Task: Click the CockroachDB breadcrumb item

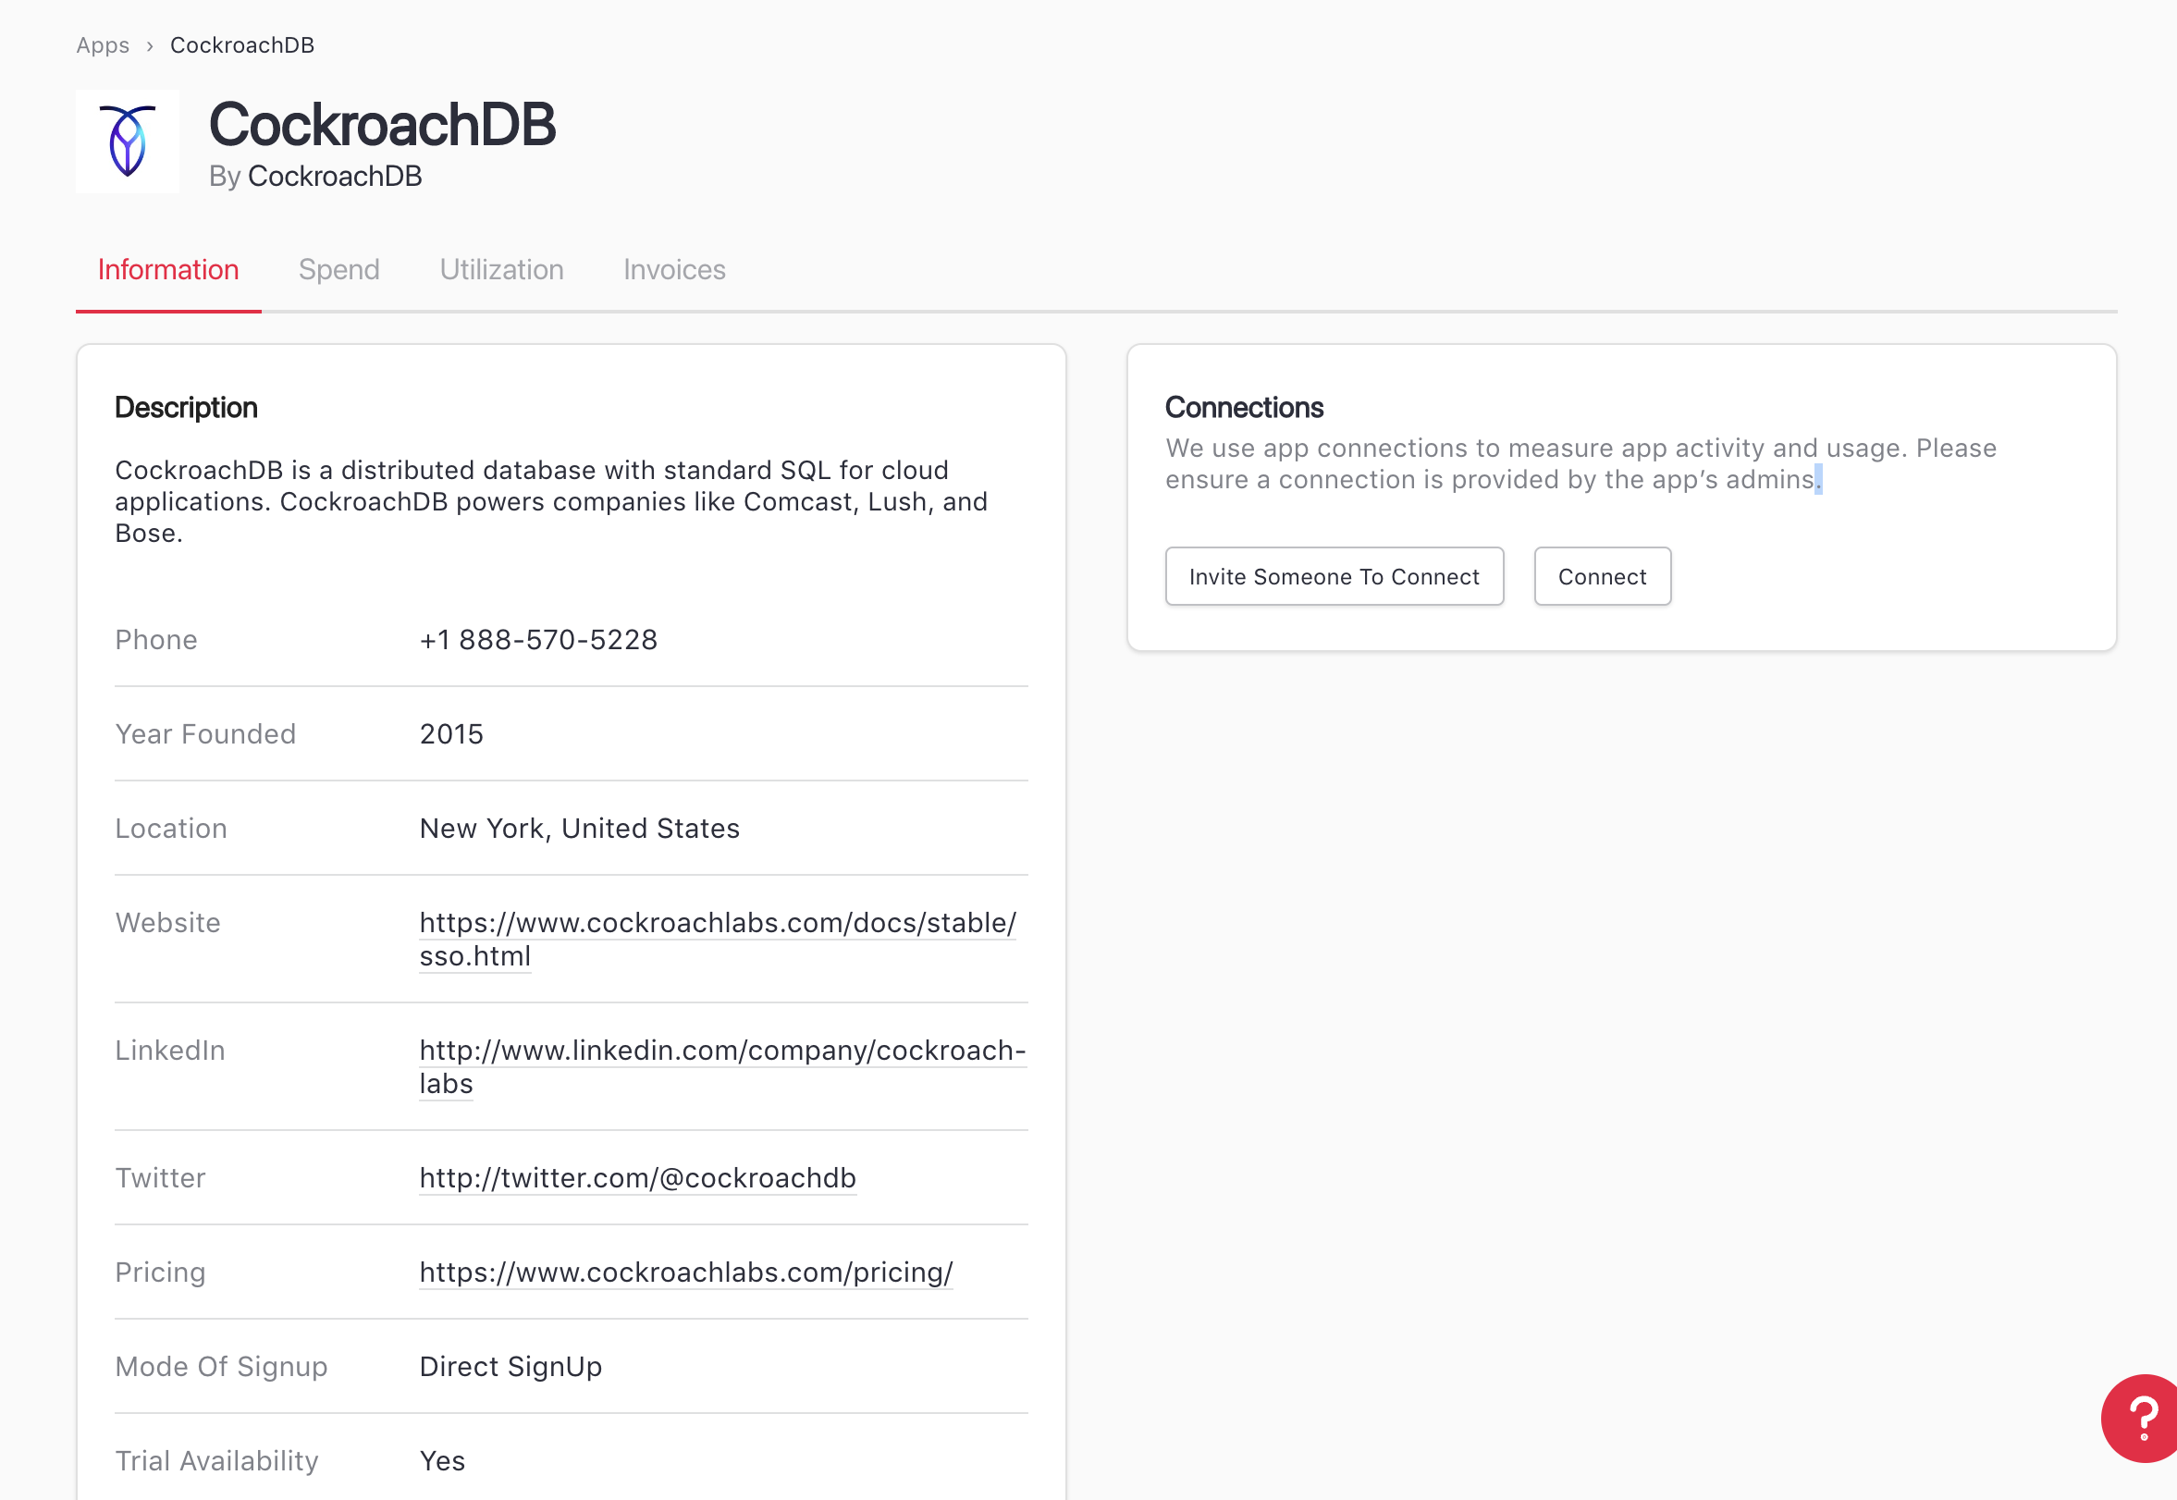Action: pos(241,45)
